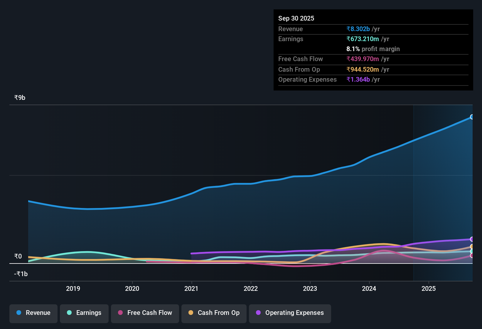The image size is (482, 329).
Task: Click the pink Free Cash Flow dot icon
Action: (x=120, y=313)
